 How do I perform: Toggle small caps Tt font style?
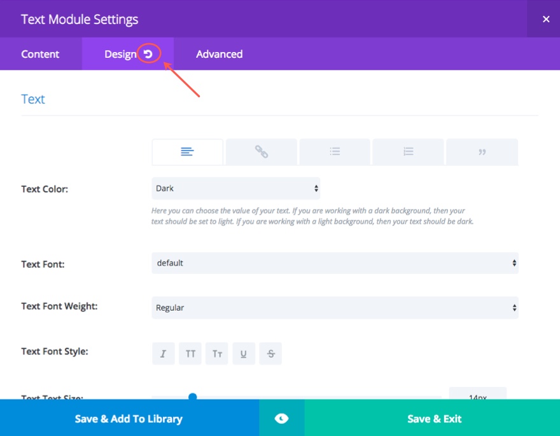[217, 353]
